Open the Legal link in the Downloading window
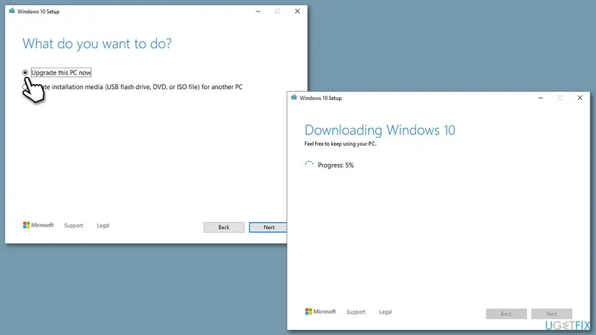This screenshot has height=335, width=596. pyautogui.click(x=385, y=312)
